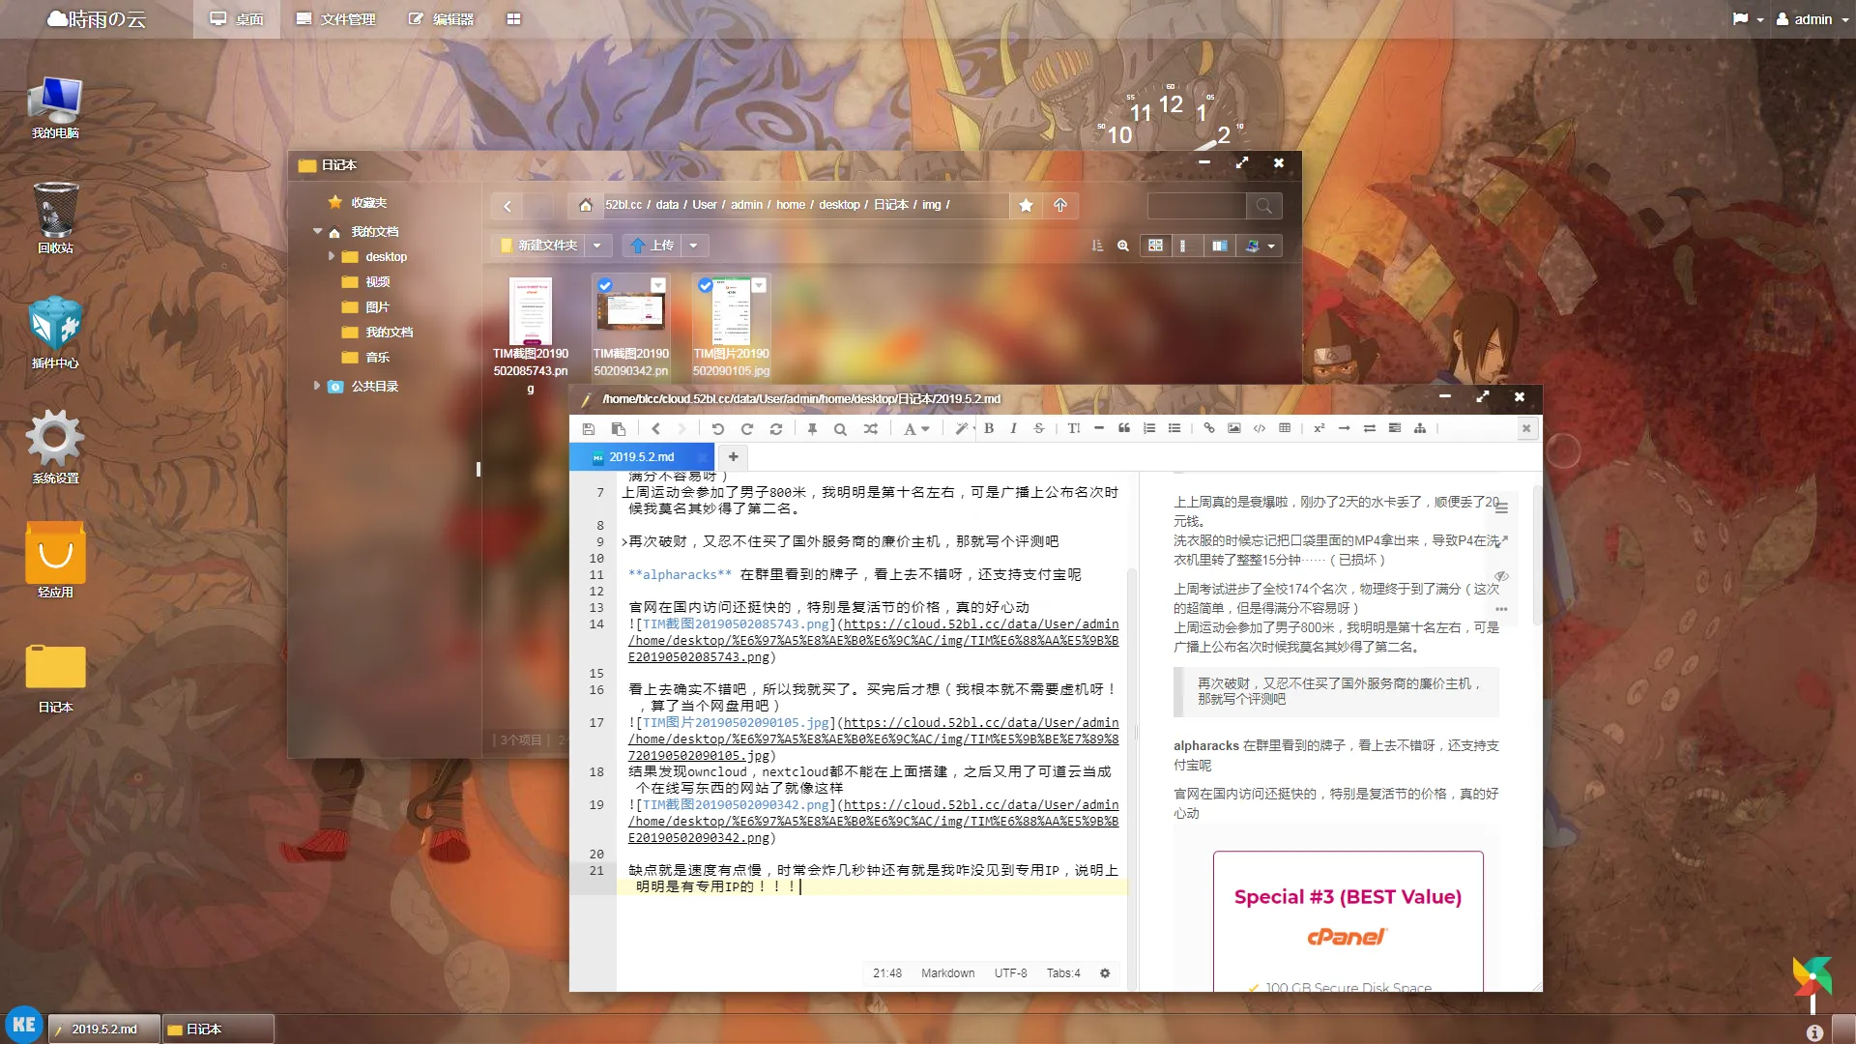Insert a blockquote with the quote icon
Screen dimensions: 1856x1044
click(1124, 428)
